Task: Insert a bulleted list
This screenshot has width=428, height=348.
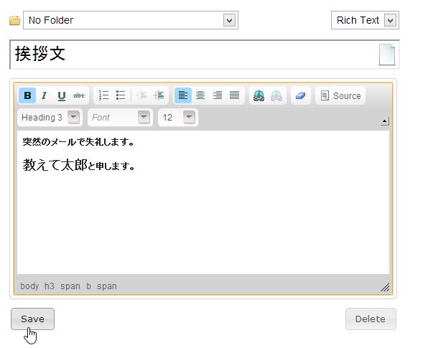Action: [x=121, y=95]
